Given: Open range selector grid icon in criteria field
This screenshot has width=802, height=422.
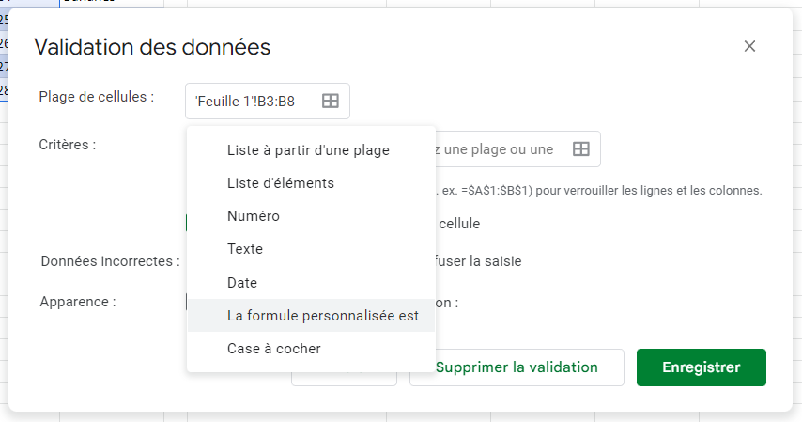Looking at the screenshot, I should pyautogui.click(x=581, y=149).
